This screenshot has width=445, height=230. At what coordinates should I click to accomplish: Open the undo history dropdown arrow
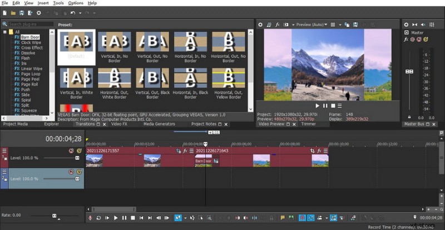point(80,13)
